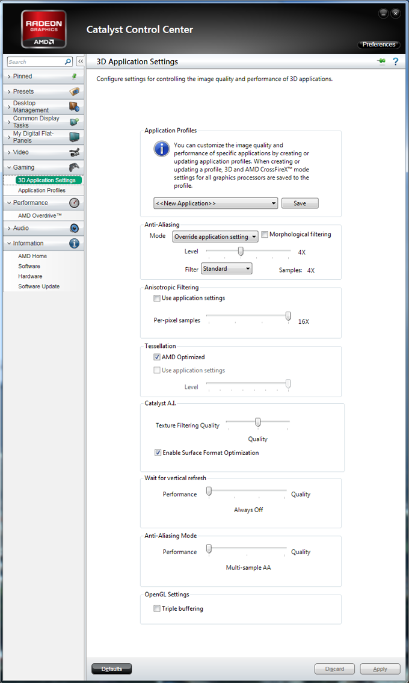
Task: Check Anisotropic Use application settings box
Action: (157, 298)
